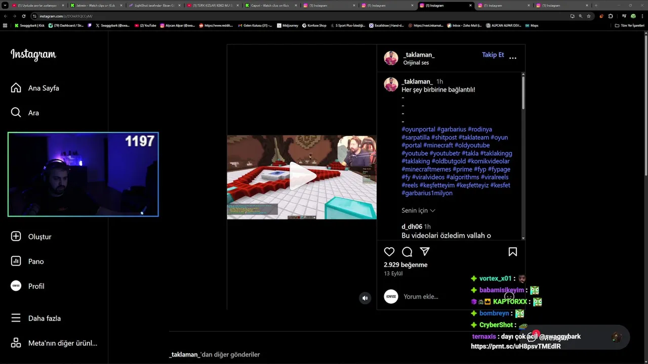Go back with browser back arrow

(5, 16)
